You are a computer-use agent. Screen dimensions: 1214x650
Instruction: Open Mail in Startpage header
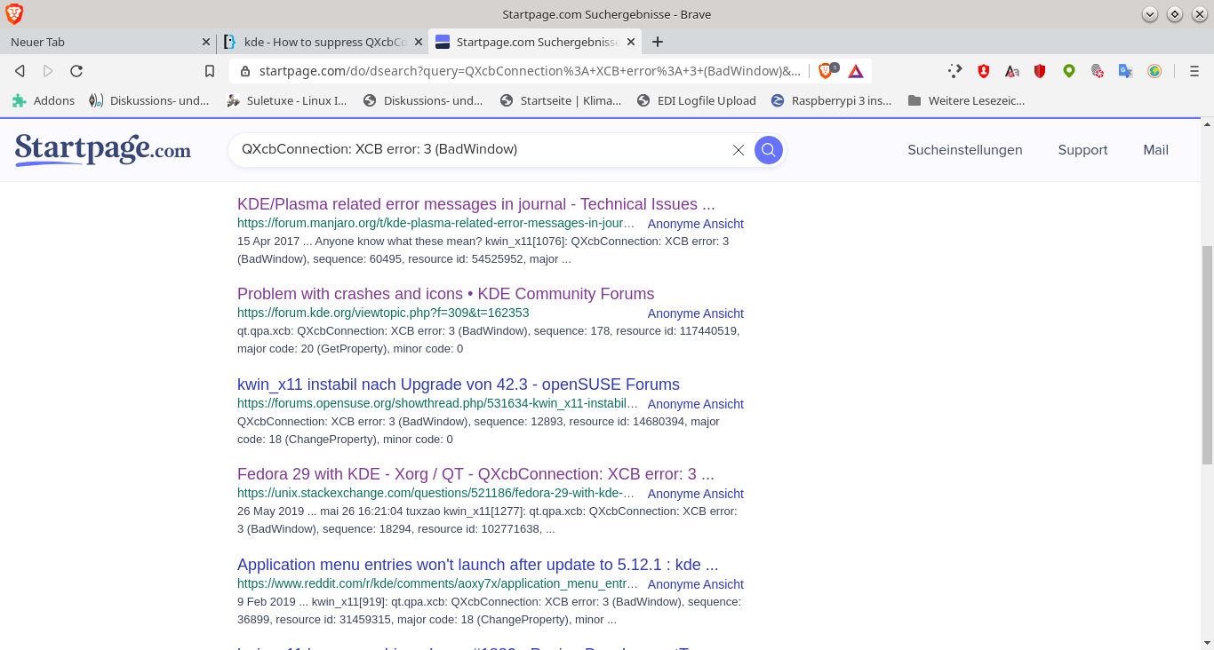[1155, 150]
